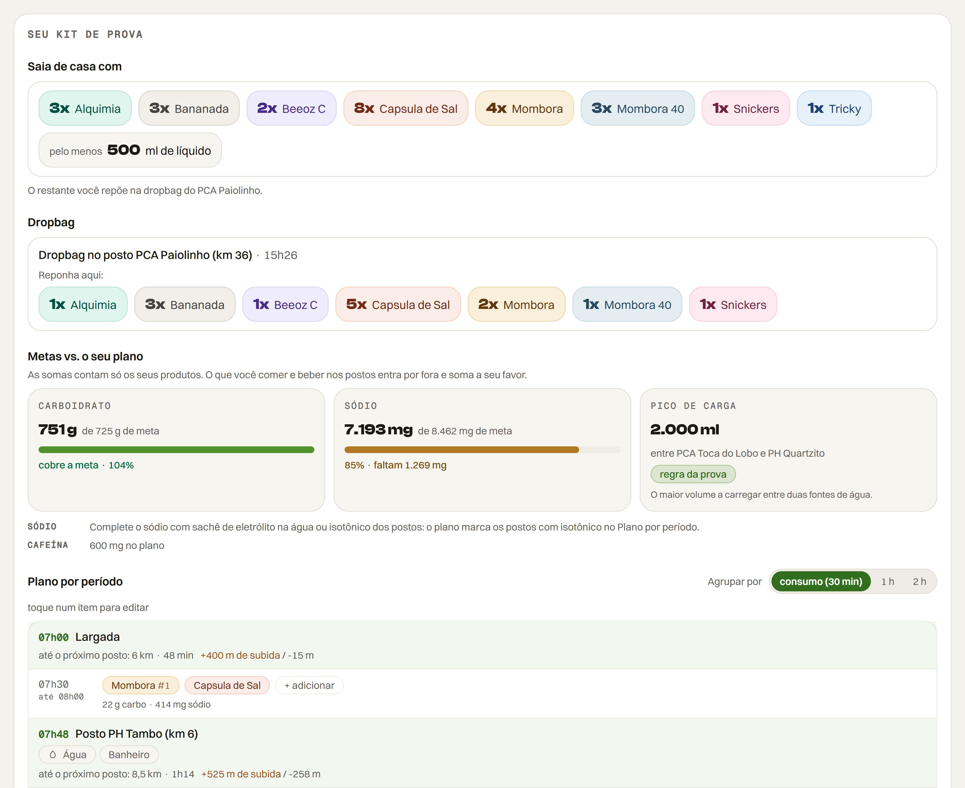Click the 5x Capsula de Sal chip
This screenshot has height=788, width=965.
(x=398, y=304)
